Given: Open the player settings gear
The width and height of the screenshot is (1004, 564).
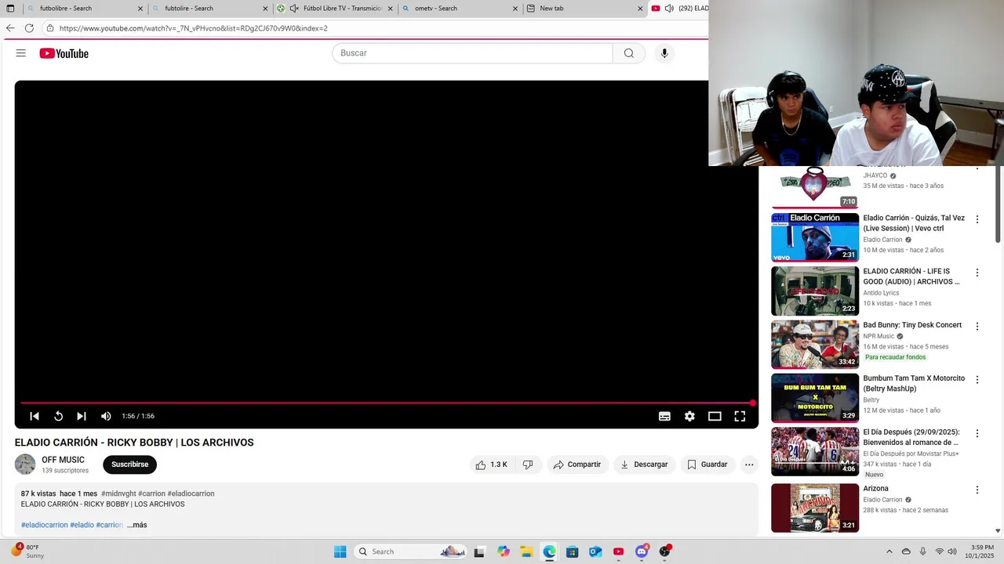Looking at the screenshot, I should coord(689,416).
